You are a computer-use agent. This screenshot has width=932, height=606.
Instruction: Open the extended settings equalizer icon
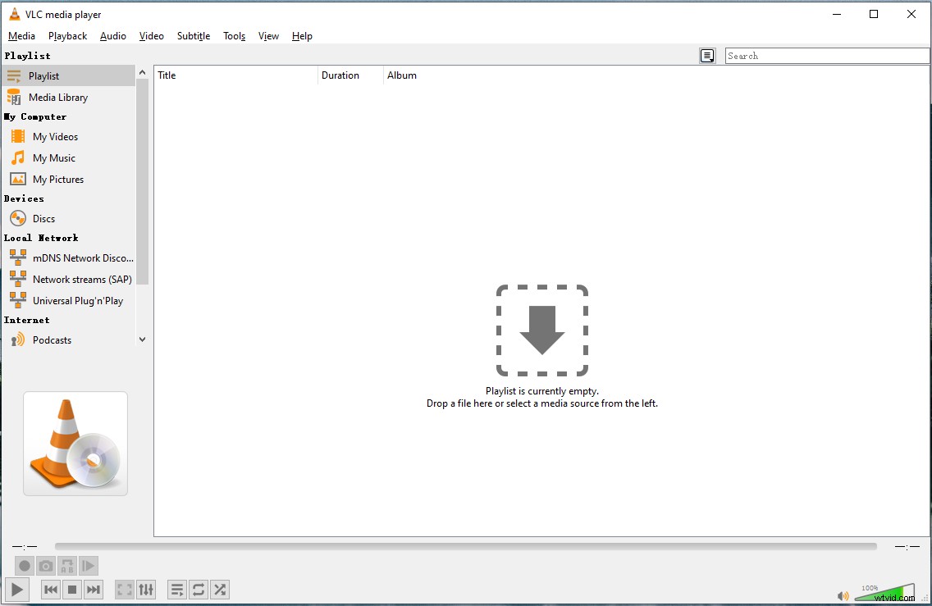(x=147, y=589)
